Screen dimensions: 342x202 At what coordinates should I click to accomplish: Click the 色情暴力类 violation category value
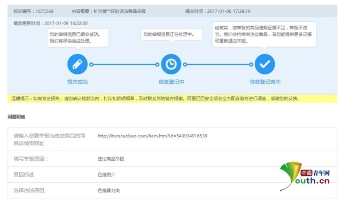[x=108, y=190]
